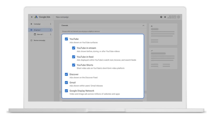Click the trend line icon in right card
The width and height of the screenshot is (210, 117).
pyautogui.click(x=152, y=51)
